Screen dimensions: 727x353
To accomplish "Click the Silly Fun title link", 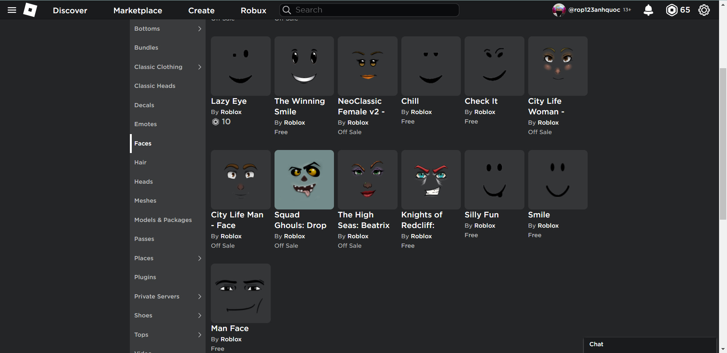I will (x=482, y=215).
